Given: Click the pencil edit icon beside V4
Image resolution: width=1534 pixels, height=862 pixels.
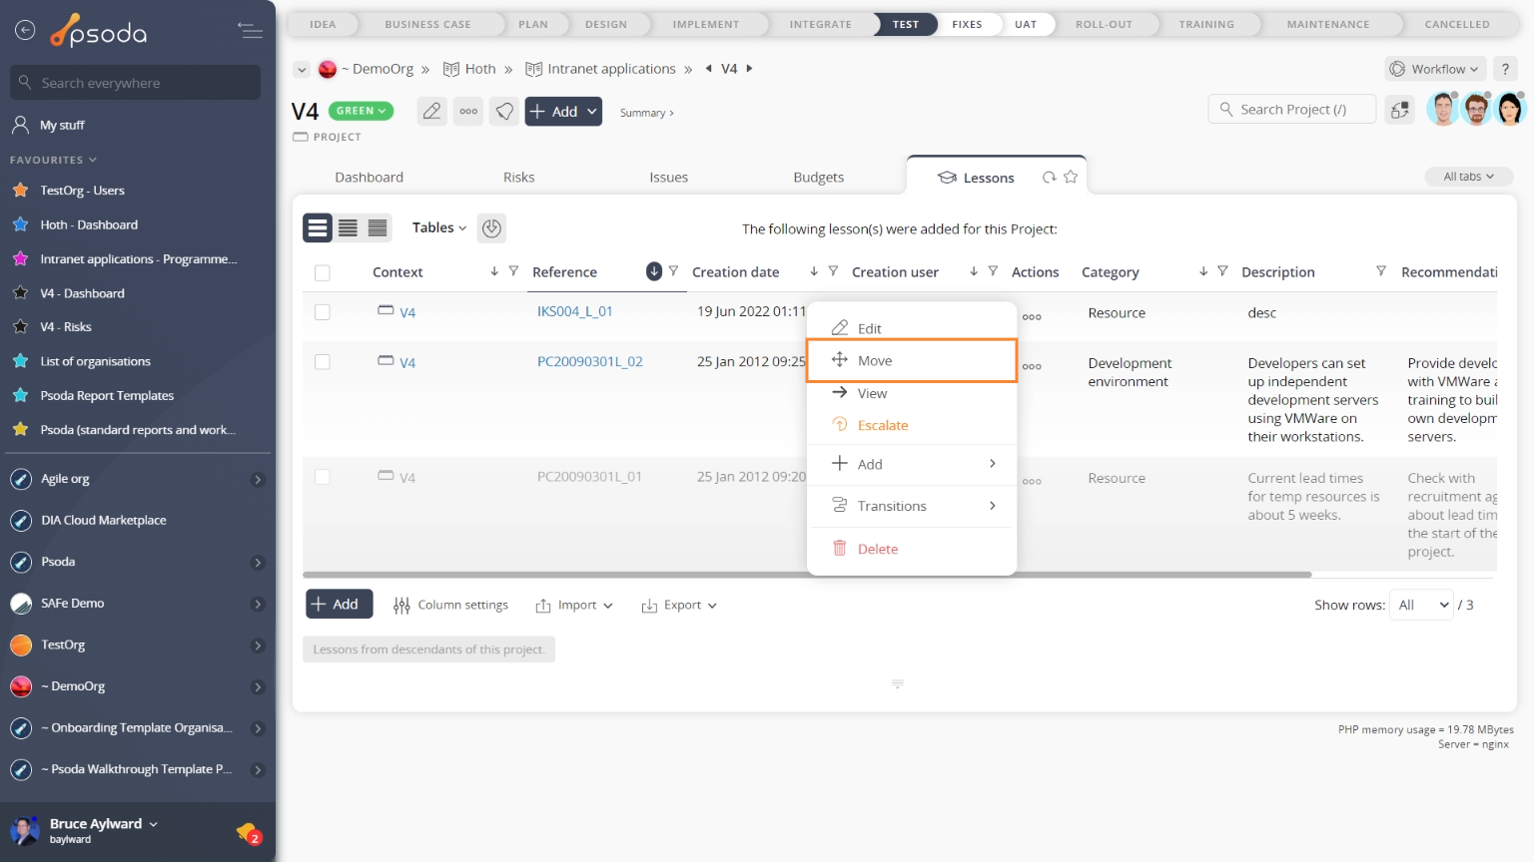Looking at the screenshot, I should coord(431,112).
